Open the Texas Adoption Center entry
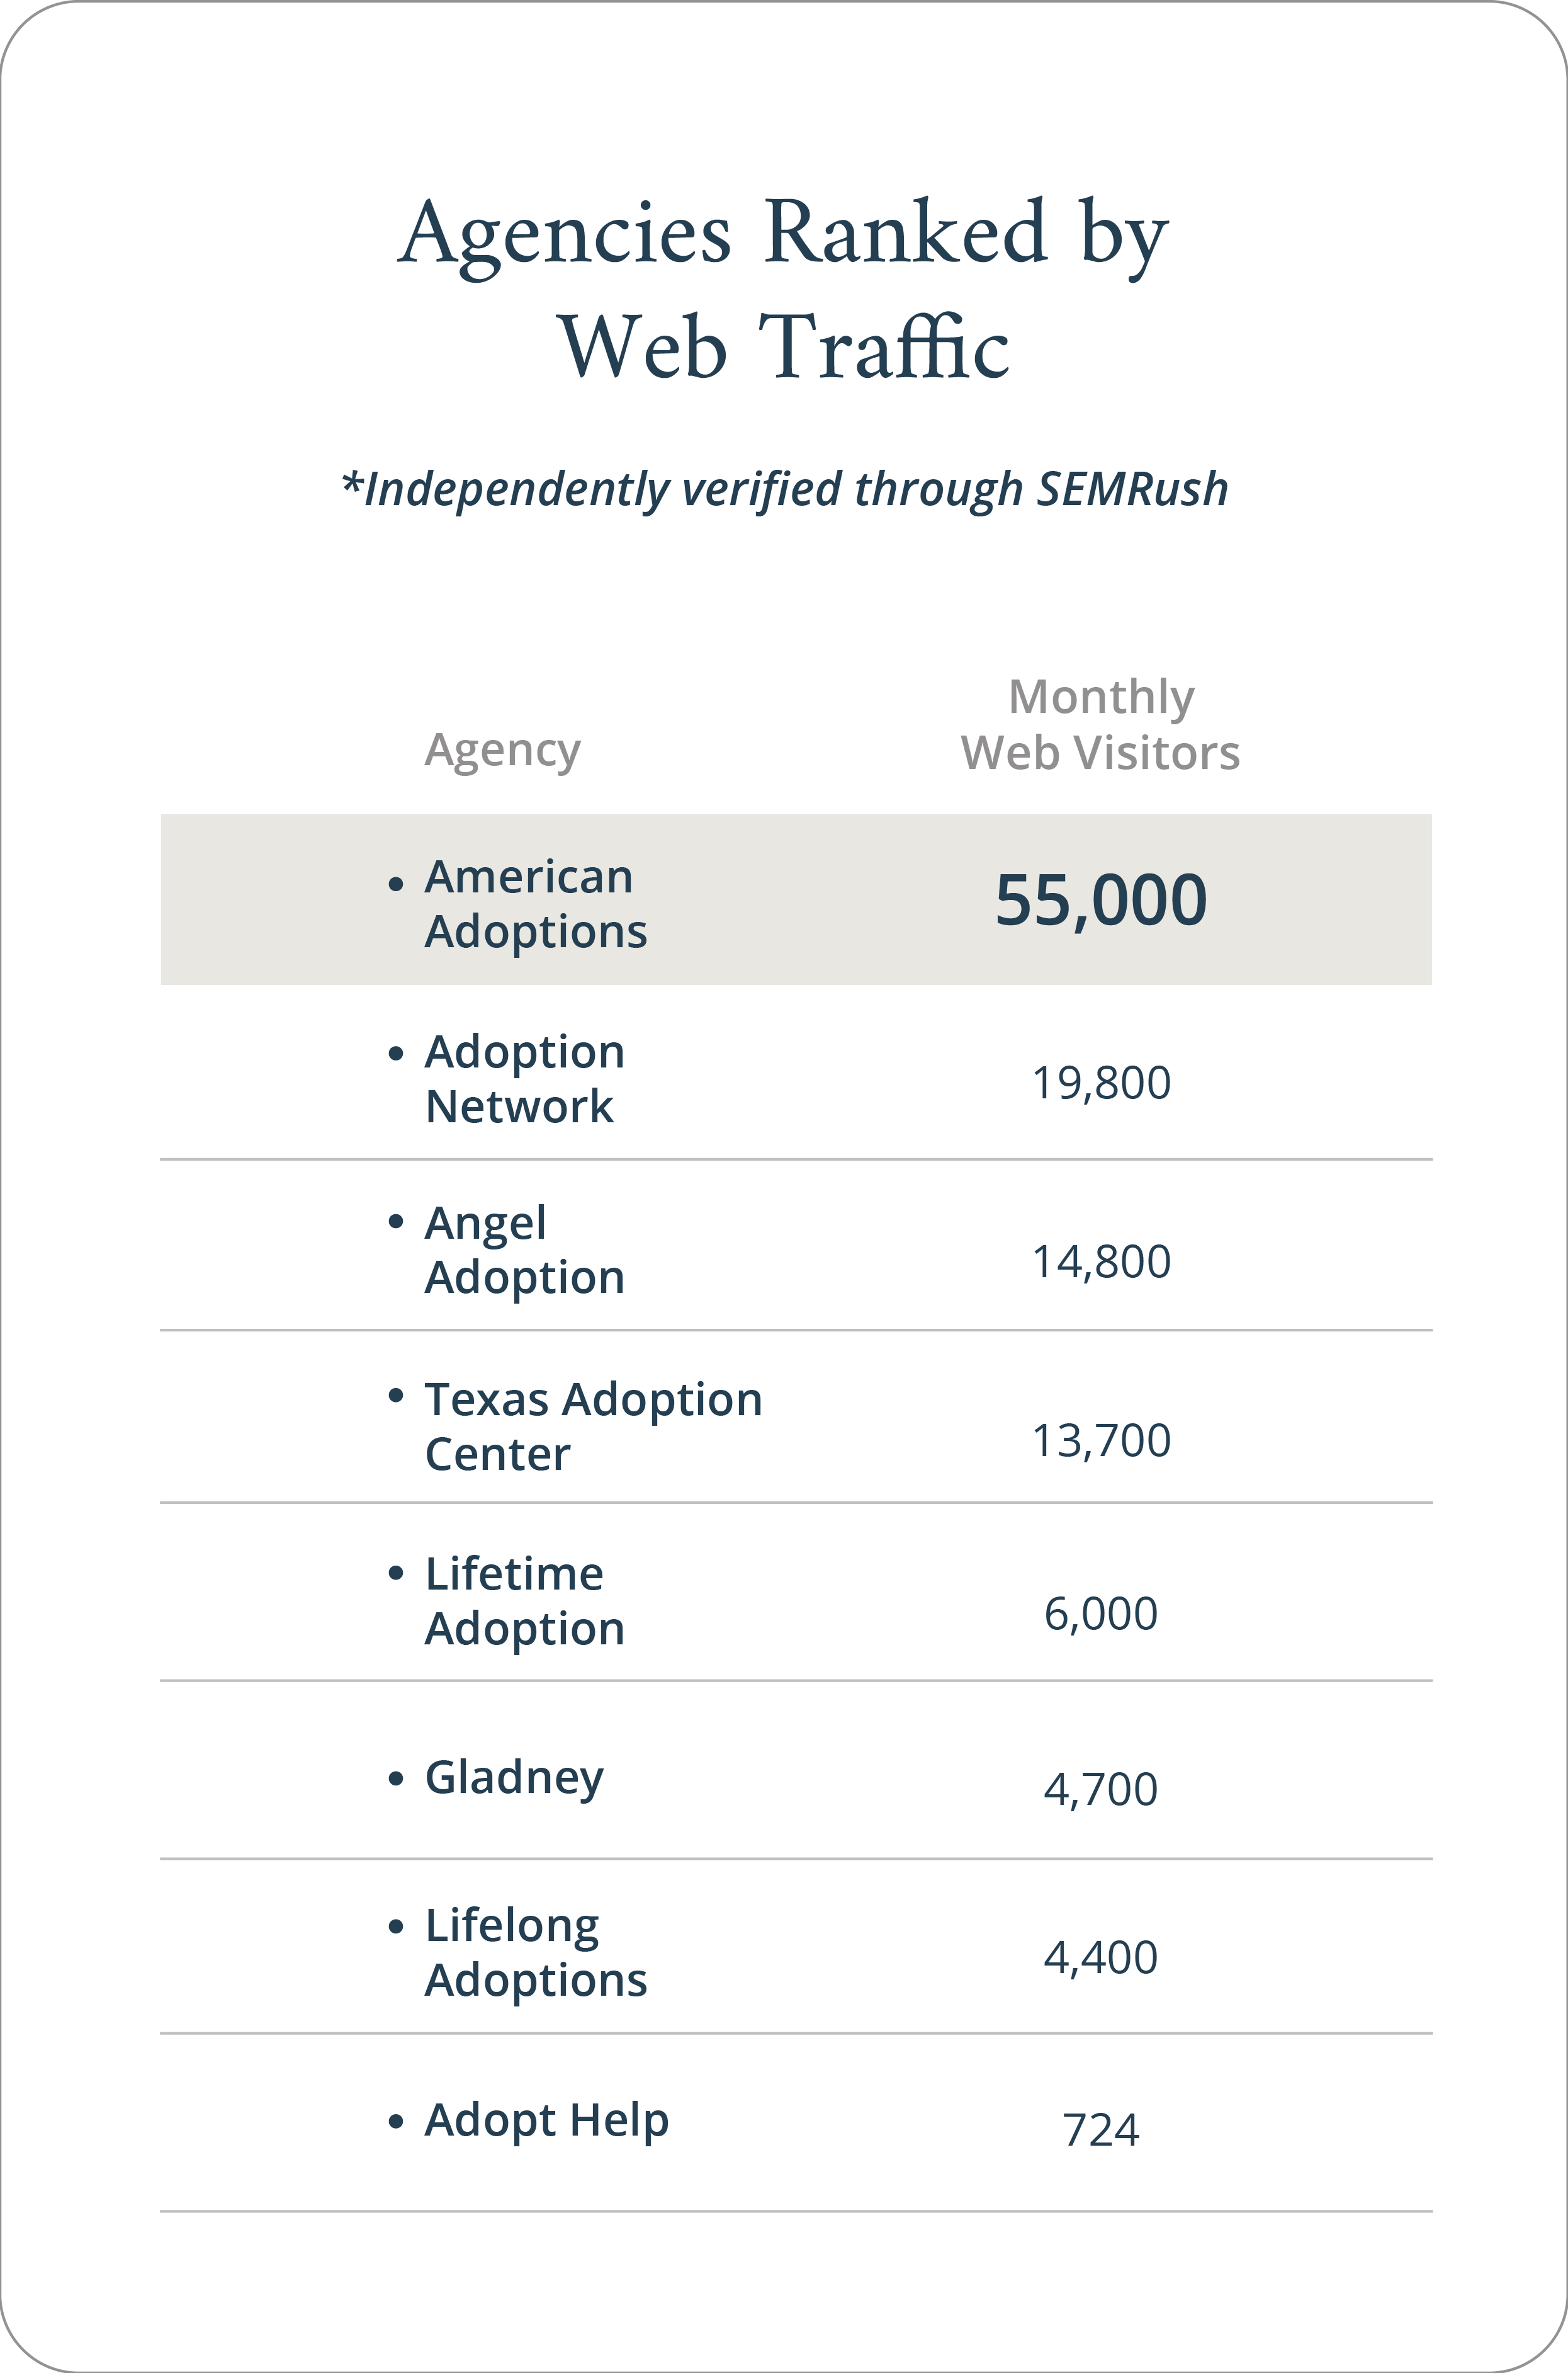The height and width of the screenshot is (2373, 1568). tap(593, 1426)
